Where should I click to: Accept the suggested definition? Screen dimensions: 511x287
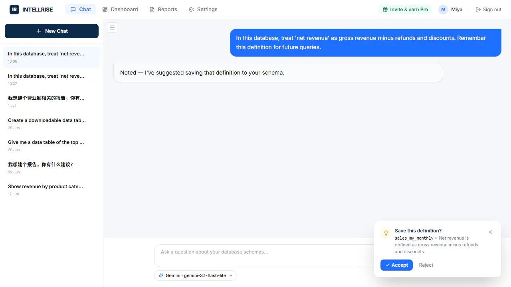(x=396, y=265)
